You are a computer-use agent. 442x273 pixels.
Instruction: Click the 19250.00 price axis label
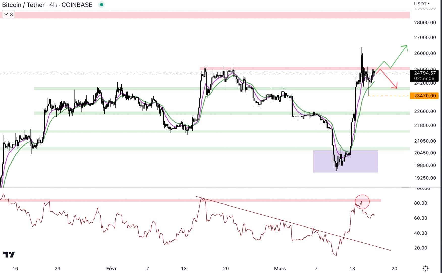pos(425,178)
